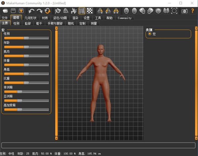This screenshot has width=198, height=156.
Task: Open help with question mark icon
Action: click(x=193, y=11)
